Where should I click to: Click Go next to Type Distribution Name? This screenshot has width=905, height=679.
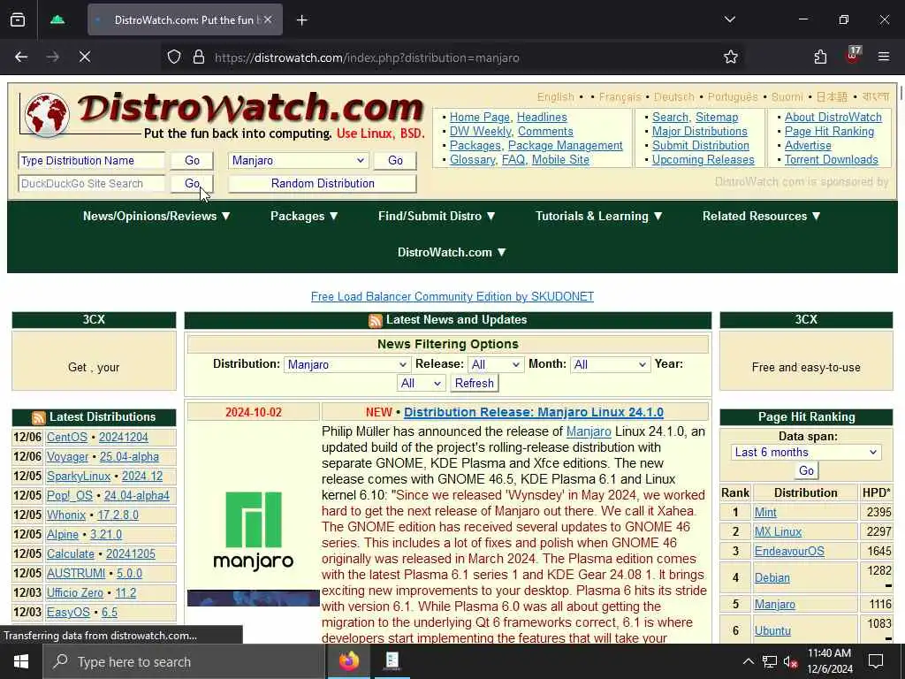coord(192,161)
